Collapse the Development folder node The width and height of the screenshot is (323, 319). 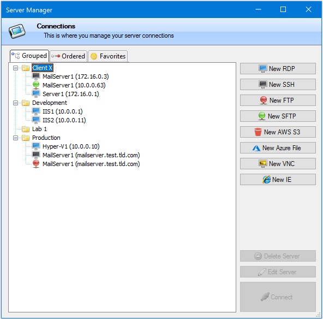click(x=15, y=103)
